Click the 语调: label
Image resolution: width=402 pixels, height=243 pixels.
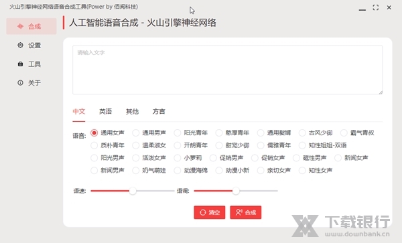[183, 191]
